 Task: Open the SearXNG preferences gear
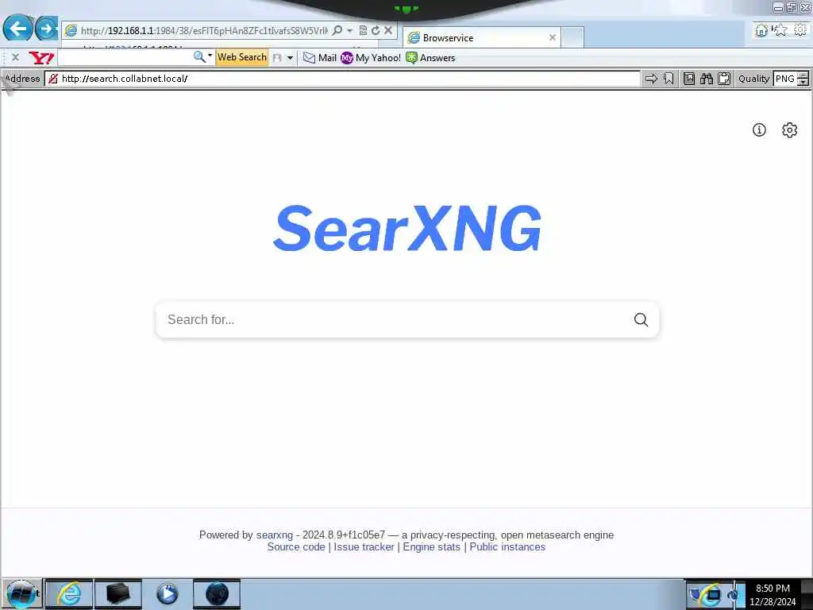coord(790,129)
